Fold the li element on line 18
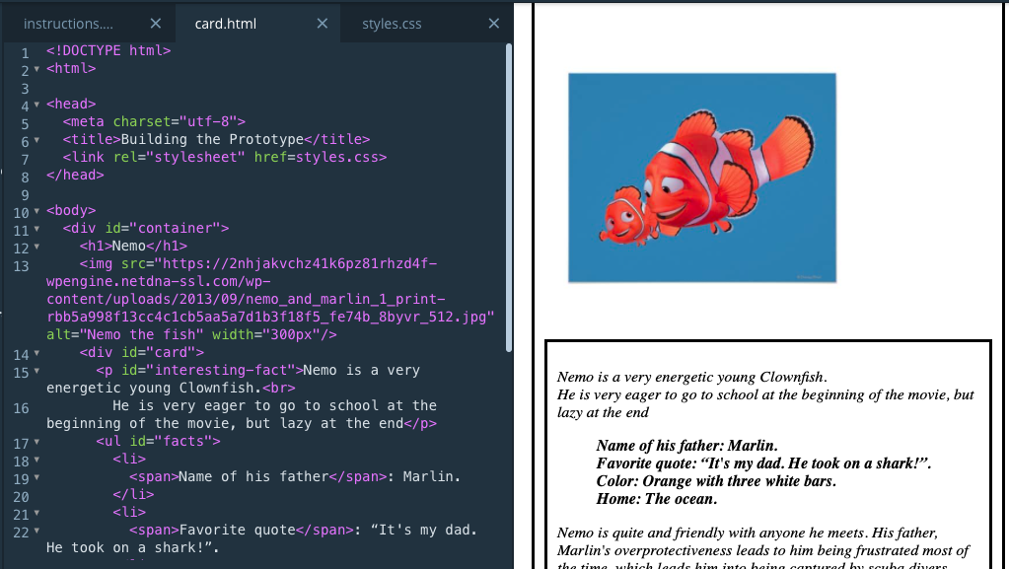Screen dimensions: 1009x569 36,460
